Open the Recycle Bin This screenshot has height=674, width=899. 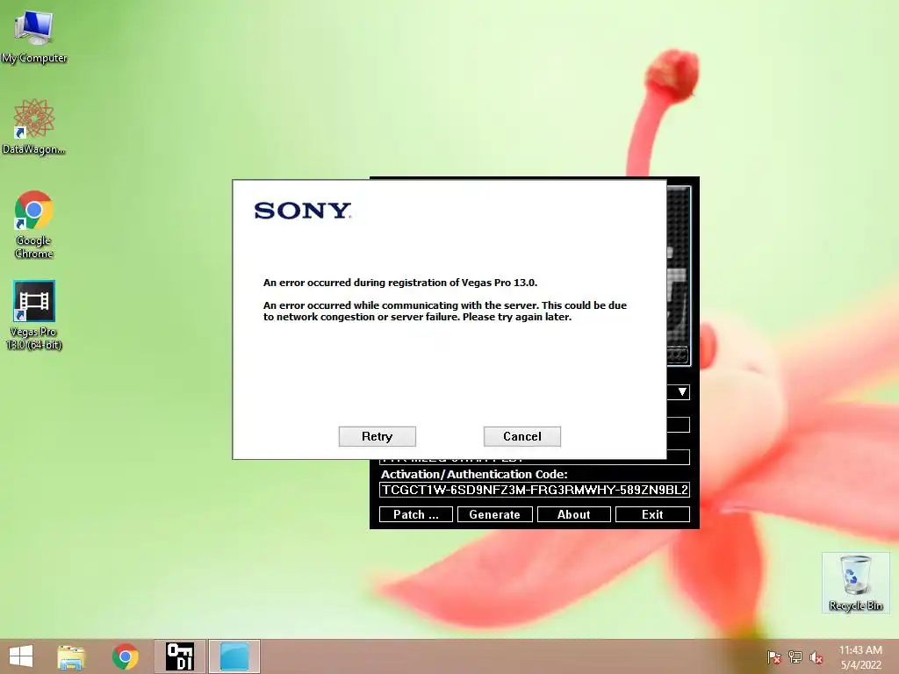click(855, 583)
